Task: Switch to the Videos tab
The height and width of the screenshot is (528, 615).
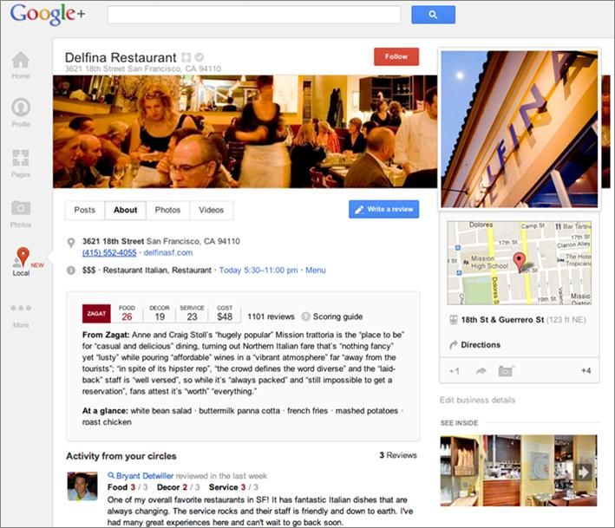Action: click(211, 210)
